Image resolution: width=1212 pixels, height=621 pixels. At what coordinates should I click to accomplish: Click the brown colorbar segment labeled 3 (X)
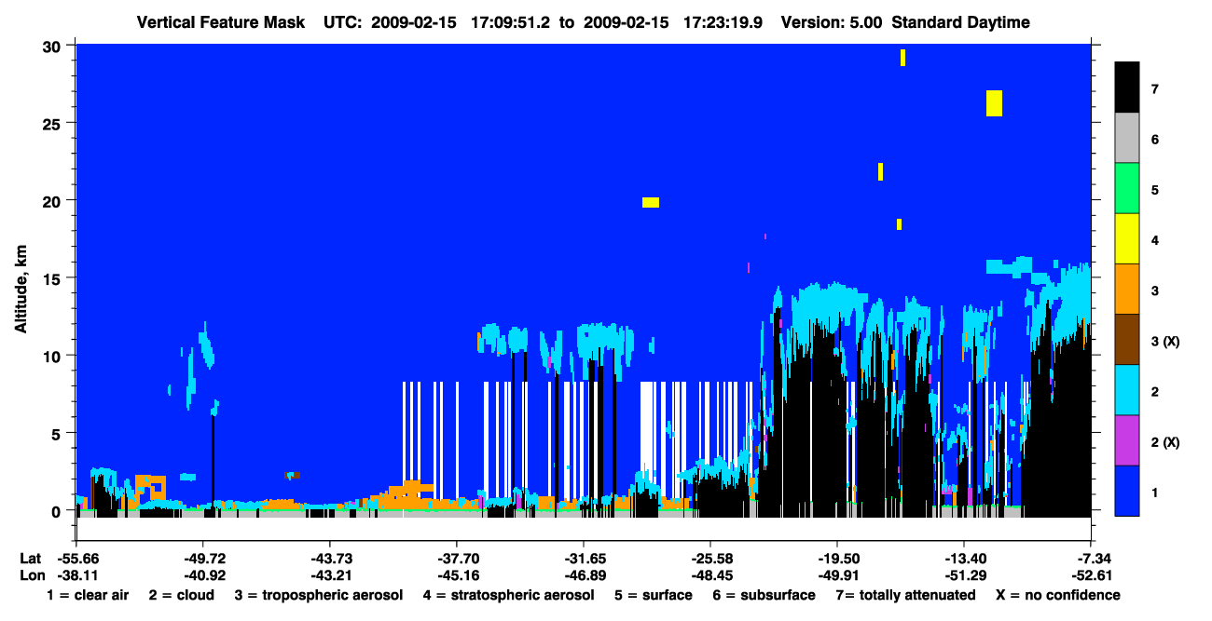click(1127, 340)
